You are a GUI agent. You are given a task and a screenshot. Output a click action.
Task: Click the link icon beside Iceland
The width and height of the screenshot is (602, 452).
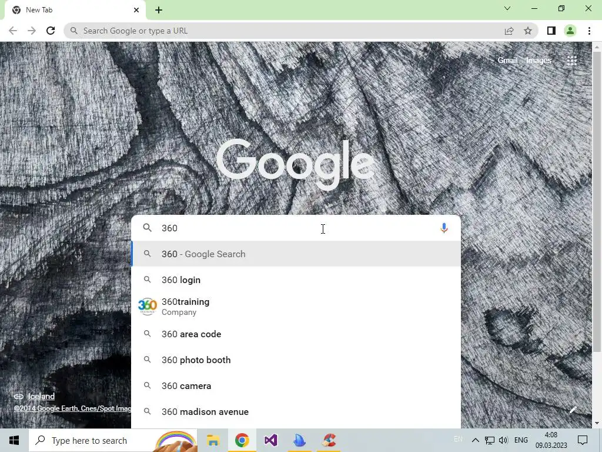pos(18,396)
